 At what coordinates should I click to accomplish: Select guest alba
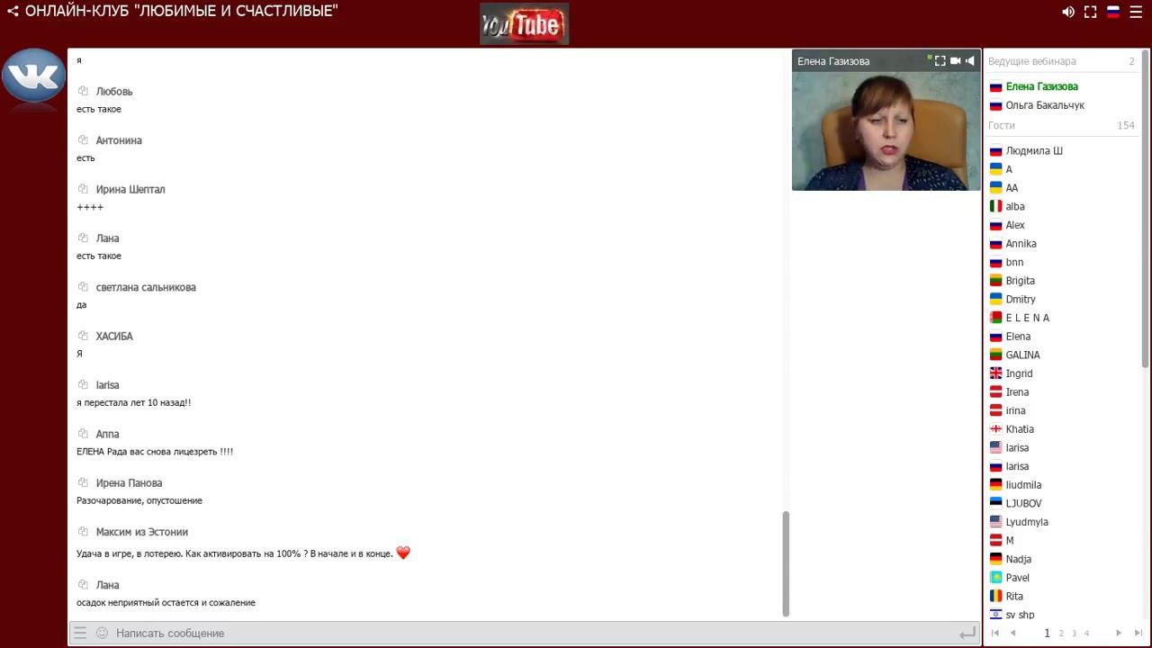(1015, 206)
